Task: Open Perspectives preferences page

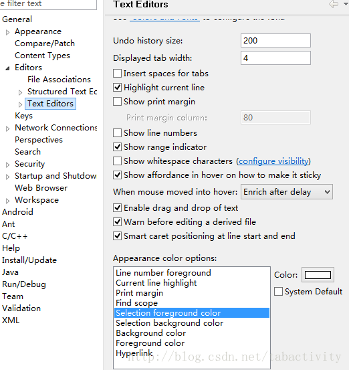Action: coord(39,140)
